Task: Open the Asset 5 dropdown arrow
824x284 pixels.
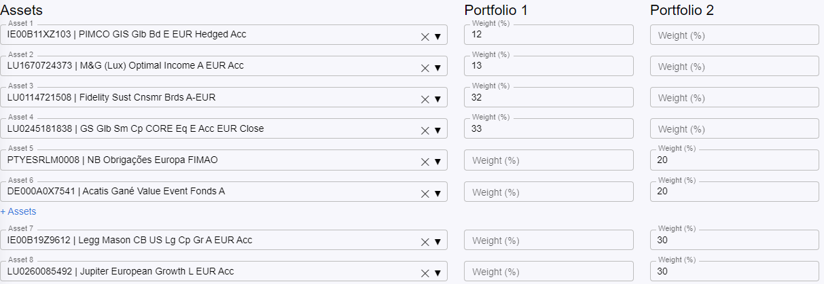Action: click(x=437, y=162)
